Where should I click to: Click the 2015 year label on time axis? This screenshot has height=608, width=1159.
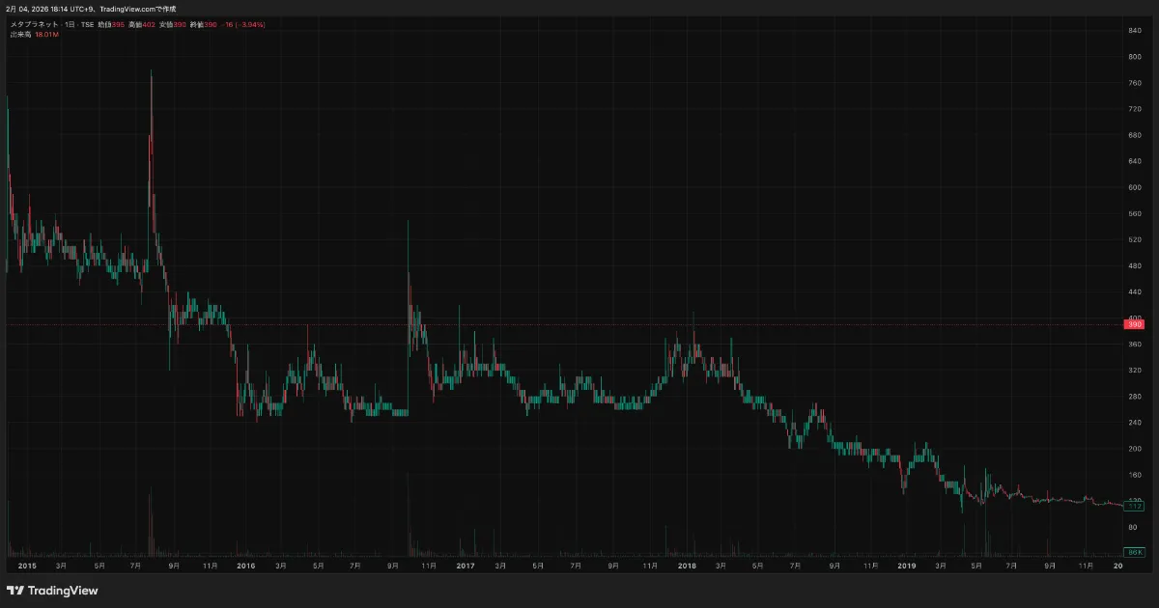point(26,566)
